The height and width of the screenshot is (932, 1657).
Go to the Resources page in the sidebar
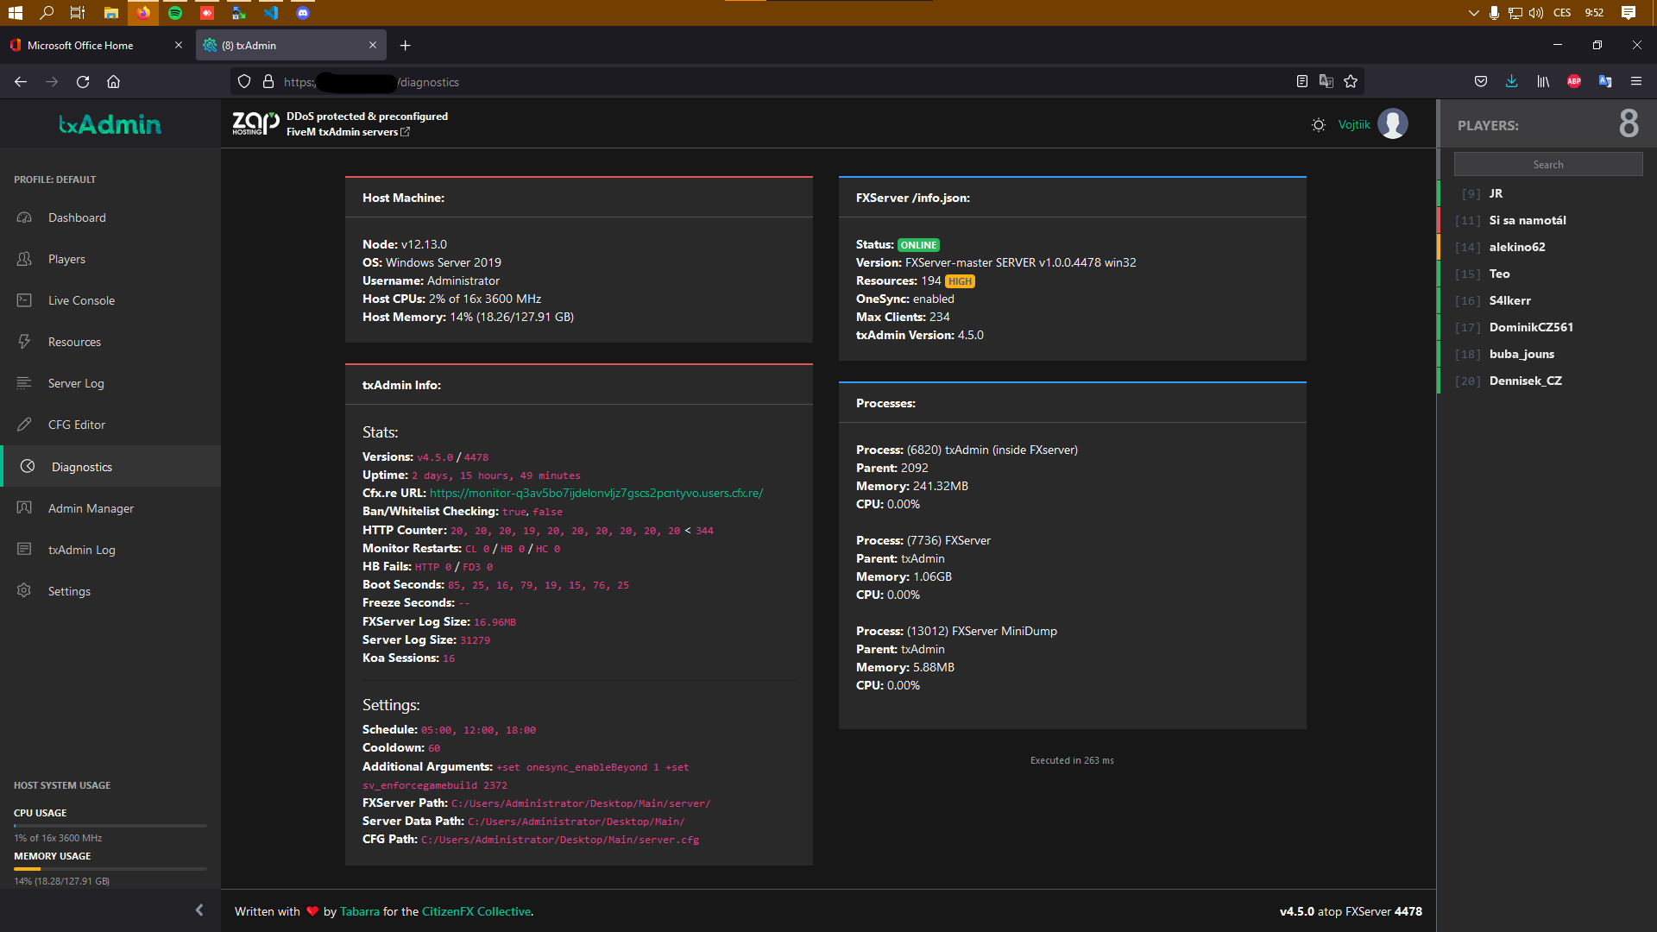[74, 342]
